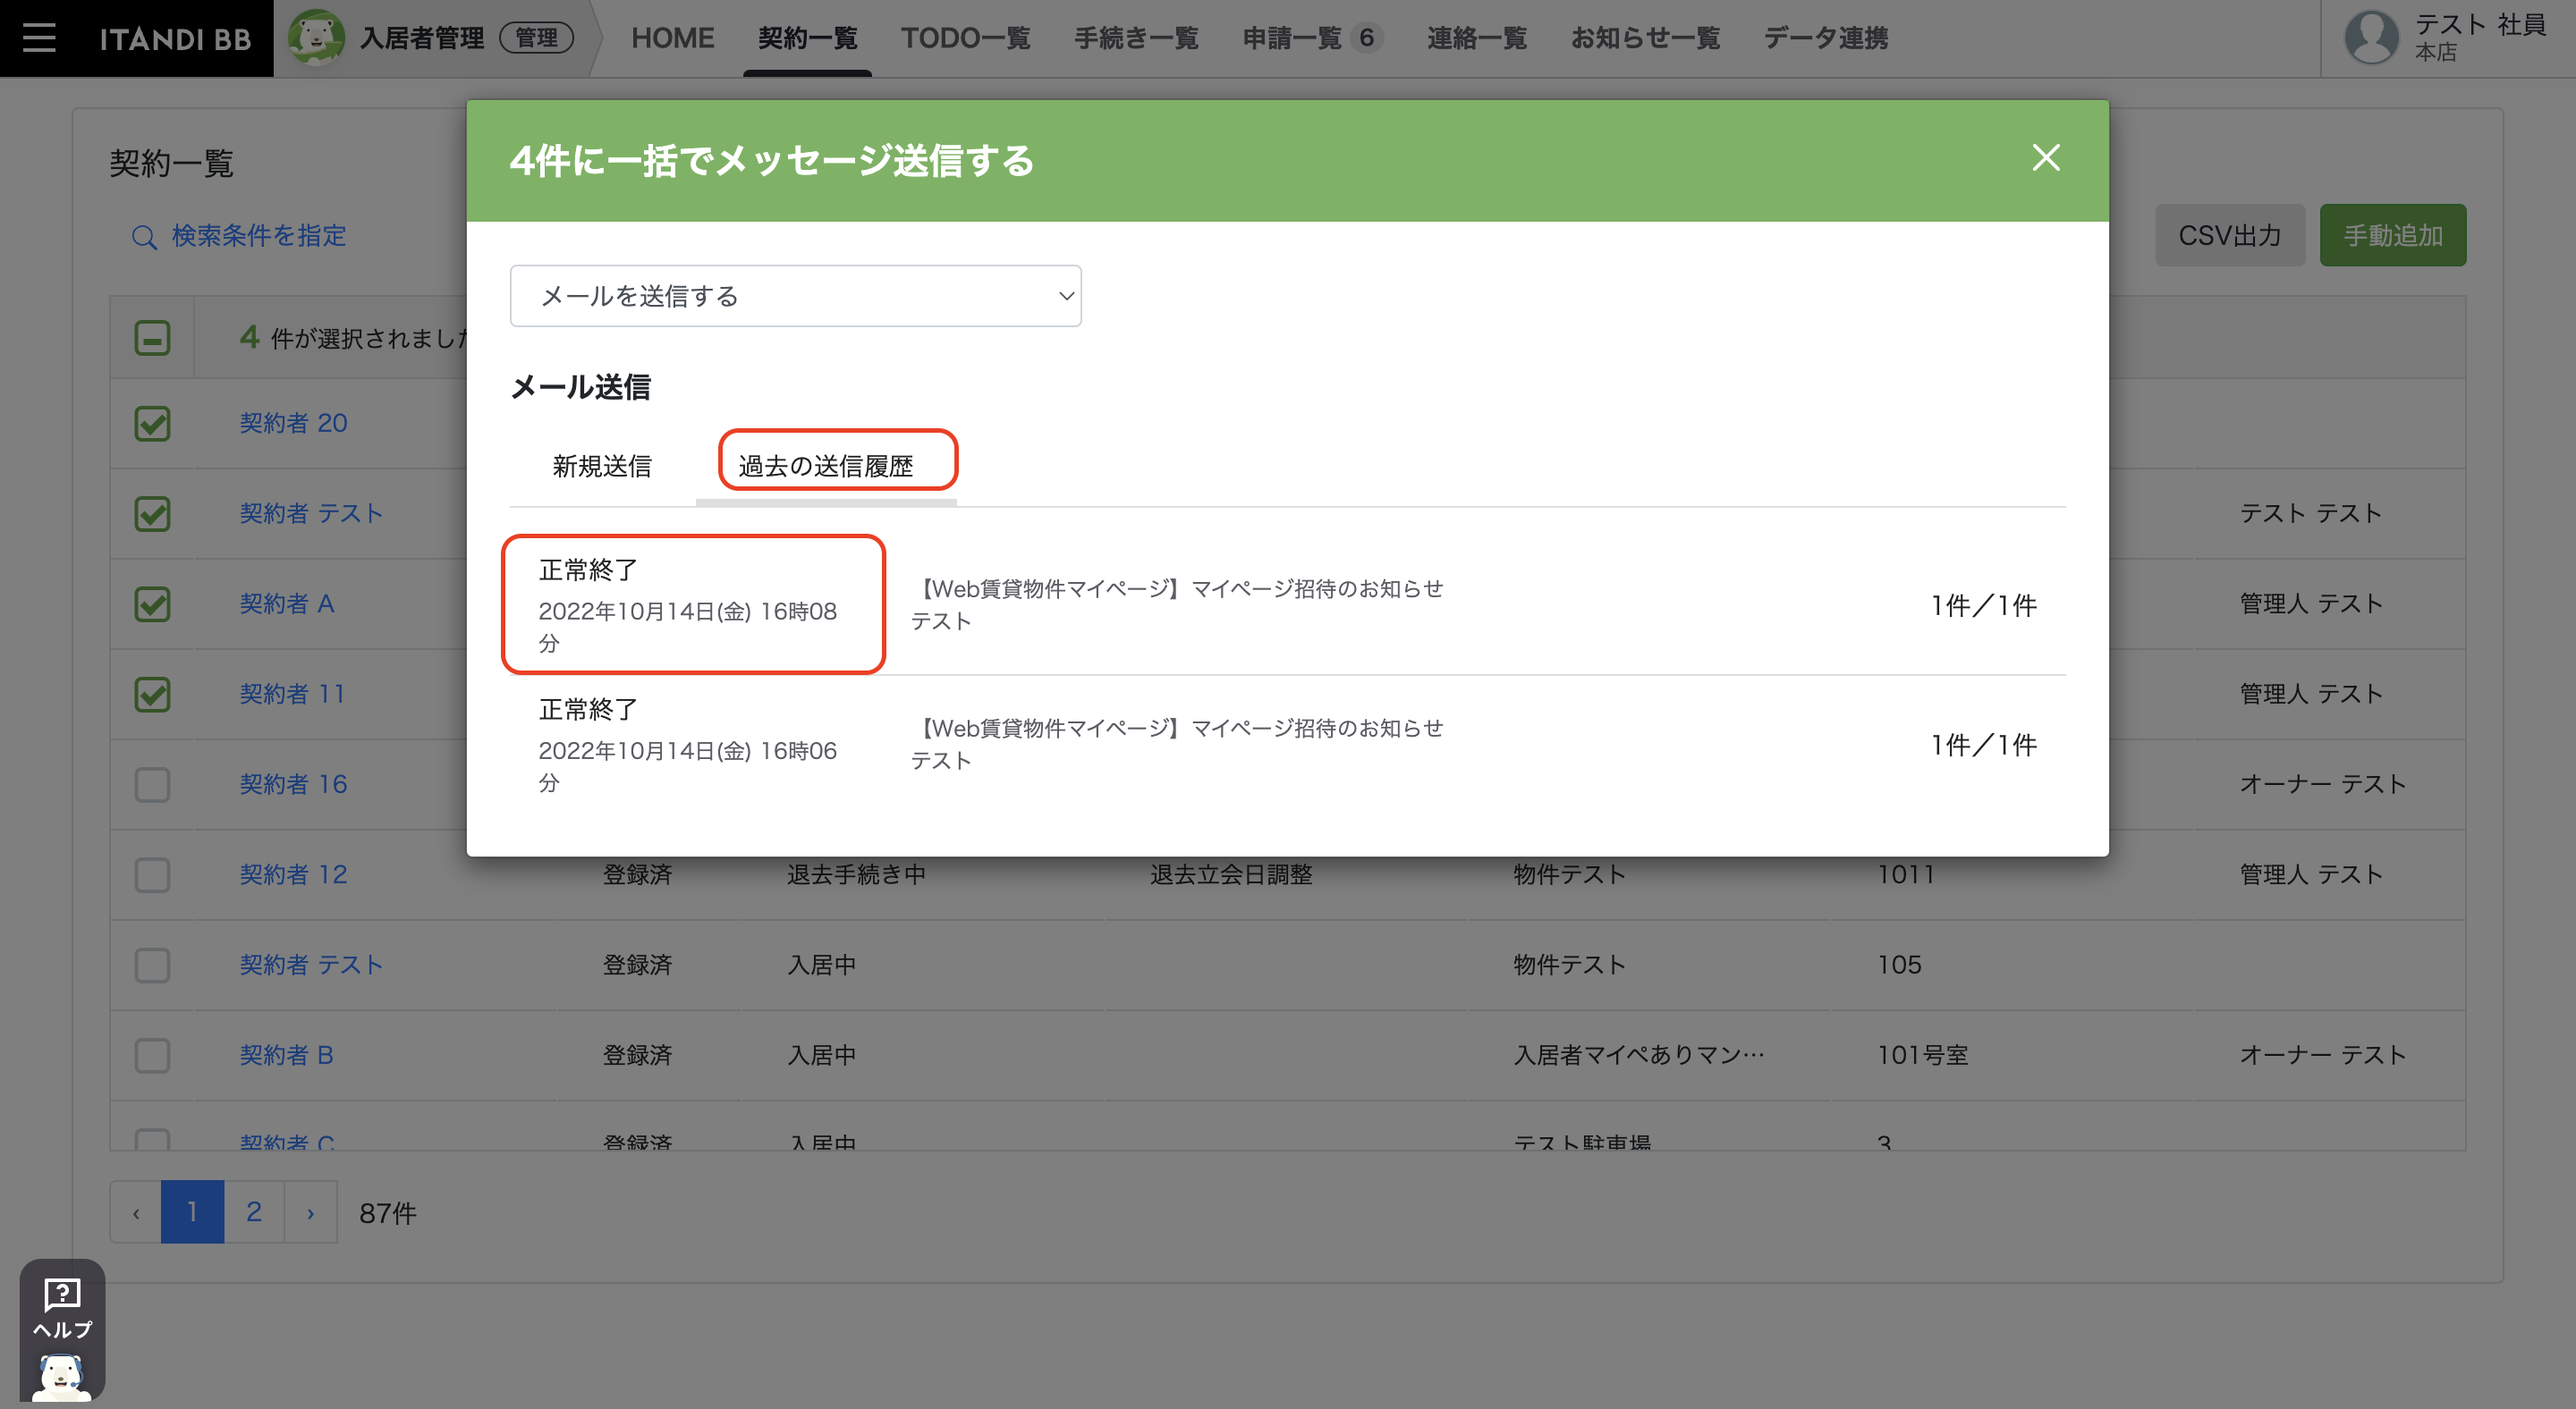Uncheck the checked 契約者 テスト row checkbox
The image size is (2576, 1409).
[x=152, y=514]
